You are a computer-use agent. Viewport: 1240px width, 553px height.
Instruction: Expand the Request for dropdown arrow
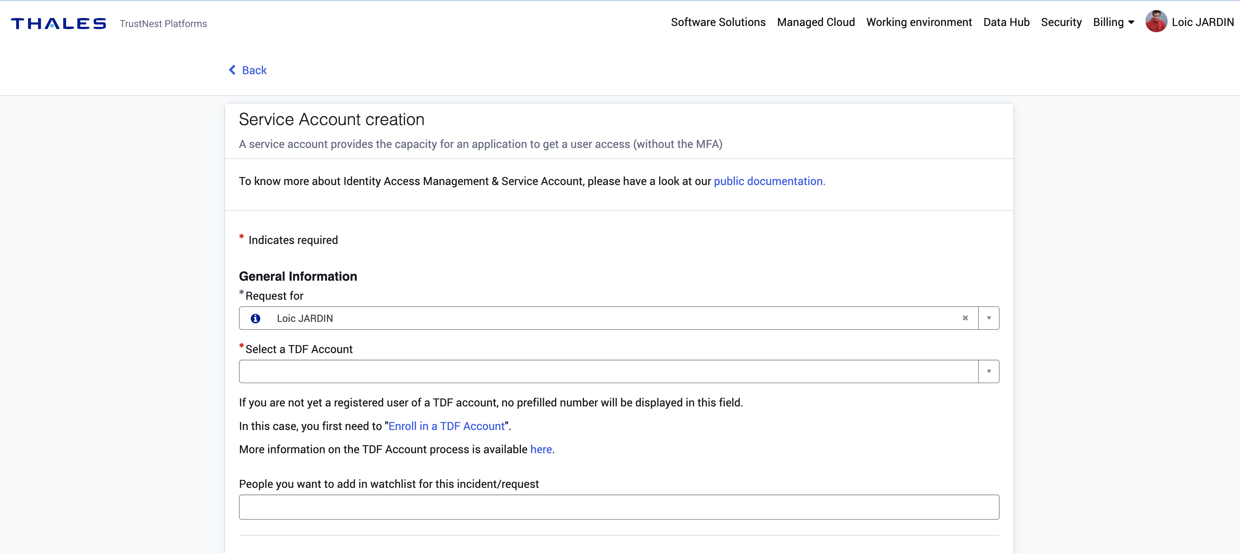pyautogui.click(x=989, y=318)
